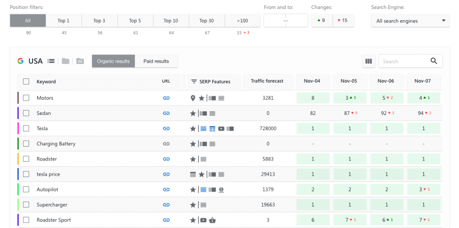Filter by 15 negative changes
The image size is (459, 228).
[x=343, y=21]
